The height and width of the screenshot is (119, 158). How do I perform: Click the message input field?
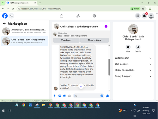pos(87,96)
